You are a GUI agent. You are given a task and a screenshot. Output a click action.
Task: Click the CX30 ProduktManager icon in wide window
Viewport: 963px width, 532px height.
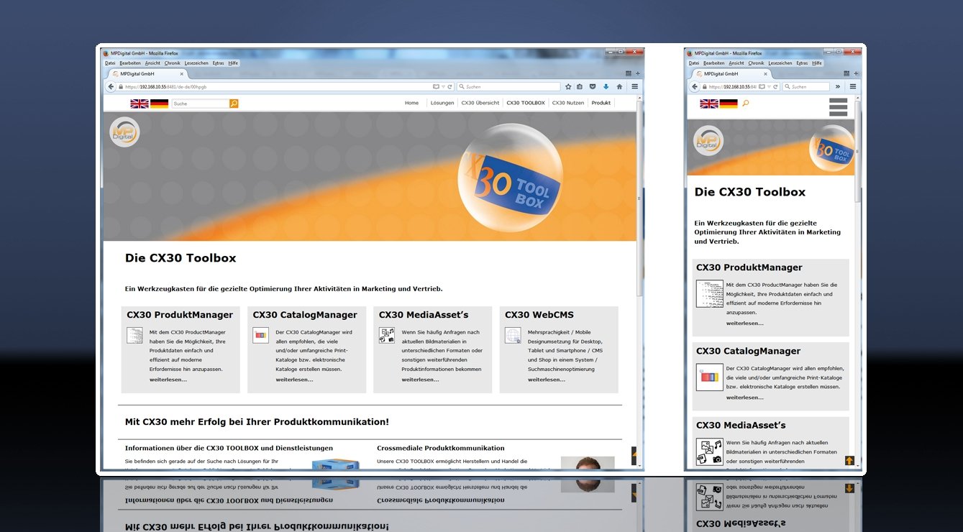click(134, 335)
